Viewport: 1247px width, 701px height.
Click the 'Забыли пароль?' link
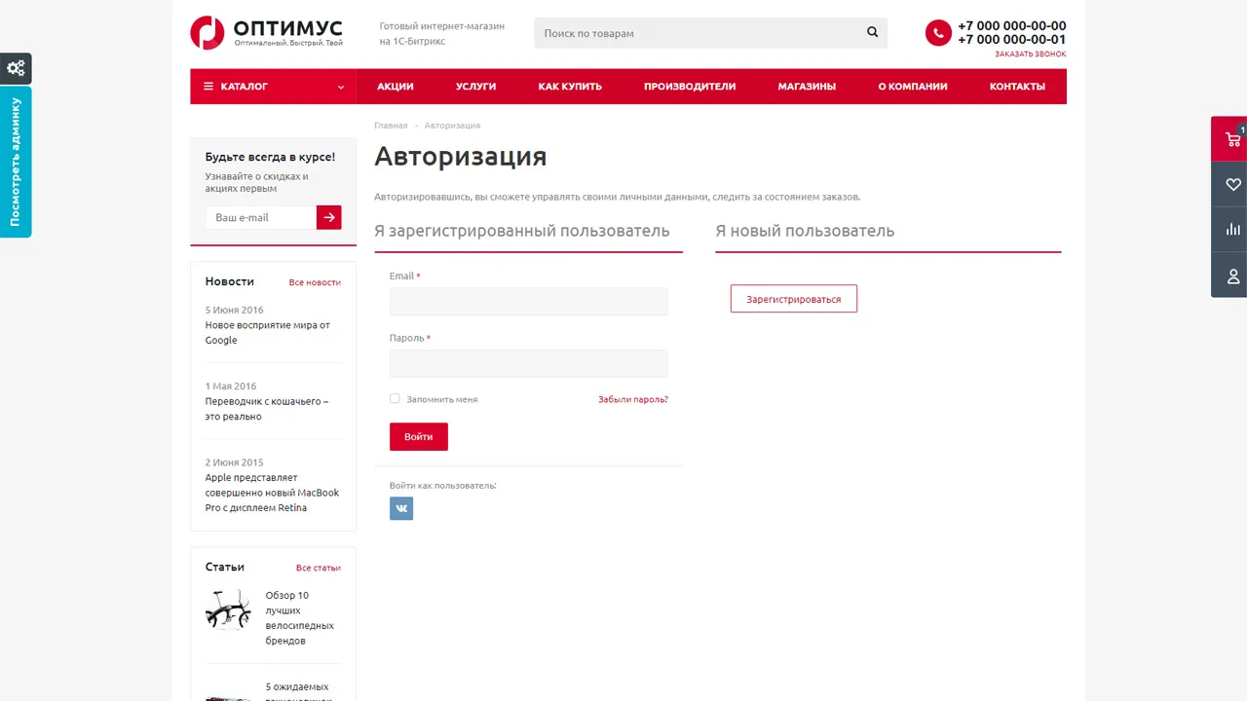[x=633, y=399]
